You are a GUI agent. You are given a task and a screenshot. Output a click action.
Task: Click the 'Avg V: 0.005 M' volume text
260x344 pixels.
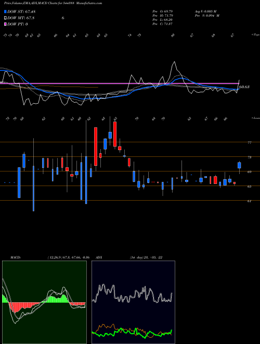click(x=205, y=11)
